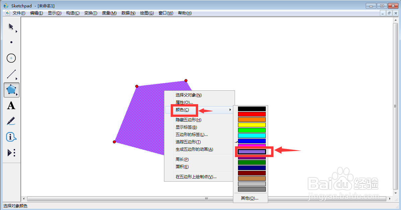This screenshot has width=401, height=210.
Task: Click the horizontal scrollbar left arrow
Action: pos(23,198)
